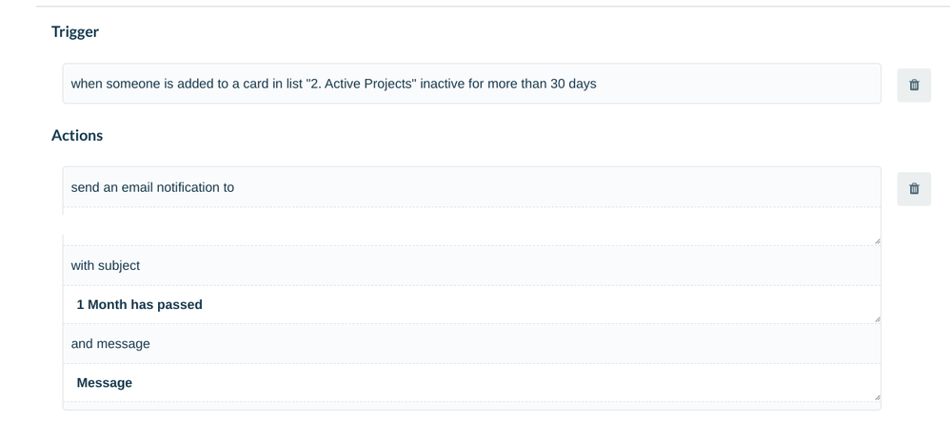
Task: Click the "send an email notification to" row
Action: click(472, 187)
